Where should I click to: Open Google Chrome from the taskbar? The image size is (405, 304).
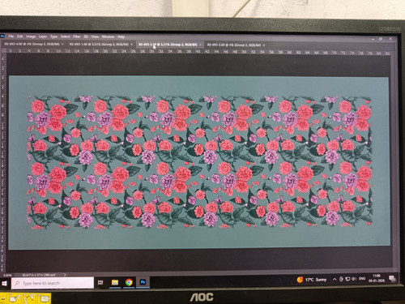(x=129, y=282)
